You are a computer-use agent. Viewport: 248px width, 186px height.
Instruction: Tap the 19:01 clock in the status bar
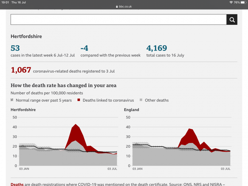(x=5, y=2)
